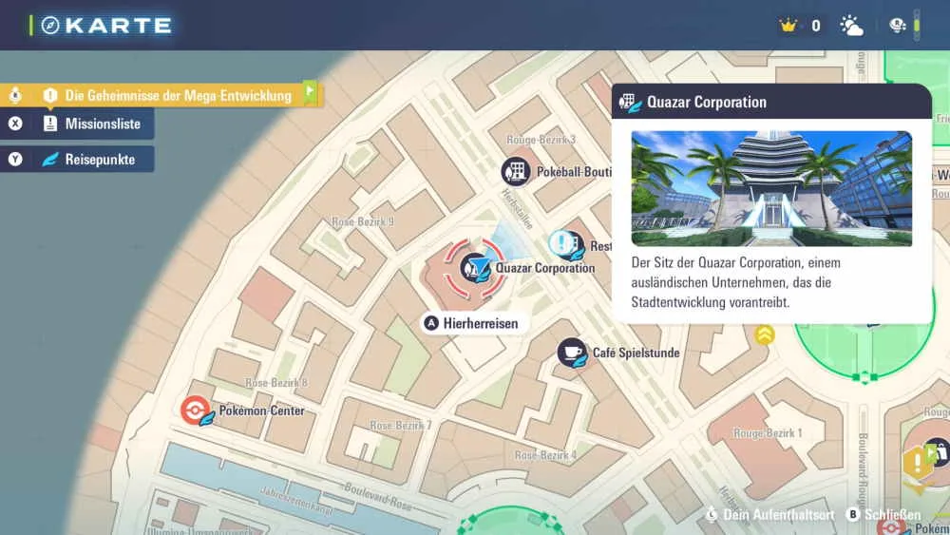Click the Quazar Corporation building preview image

[x=771, y=188]
